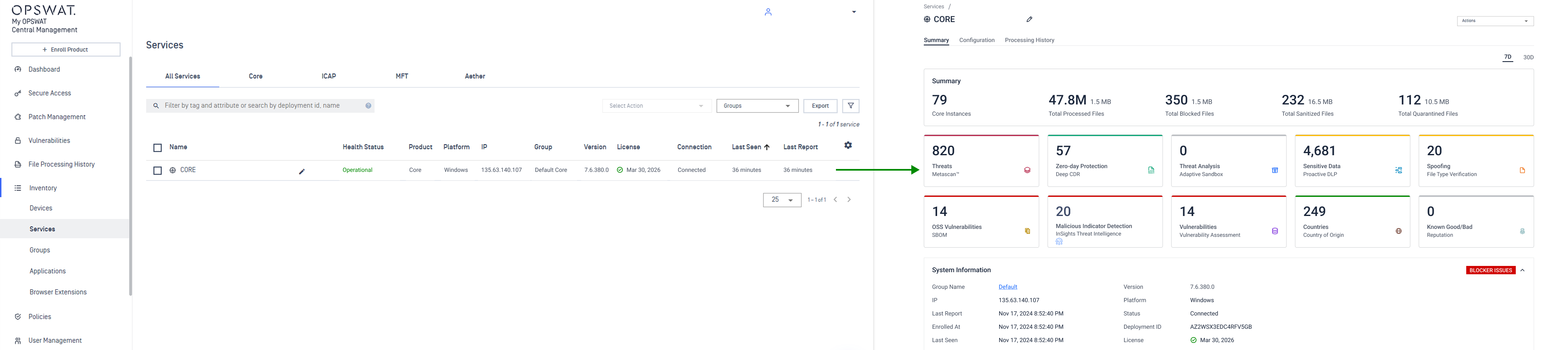Click the Policies shield icon
1547x350 pixels.
(x=18, y=317)
